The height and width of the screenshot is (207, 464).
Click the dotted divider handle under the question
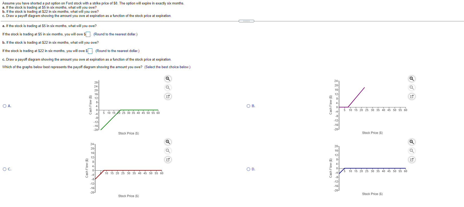(x=246, y=21)
